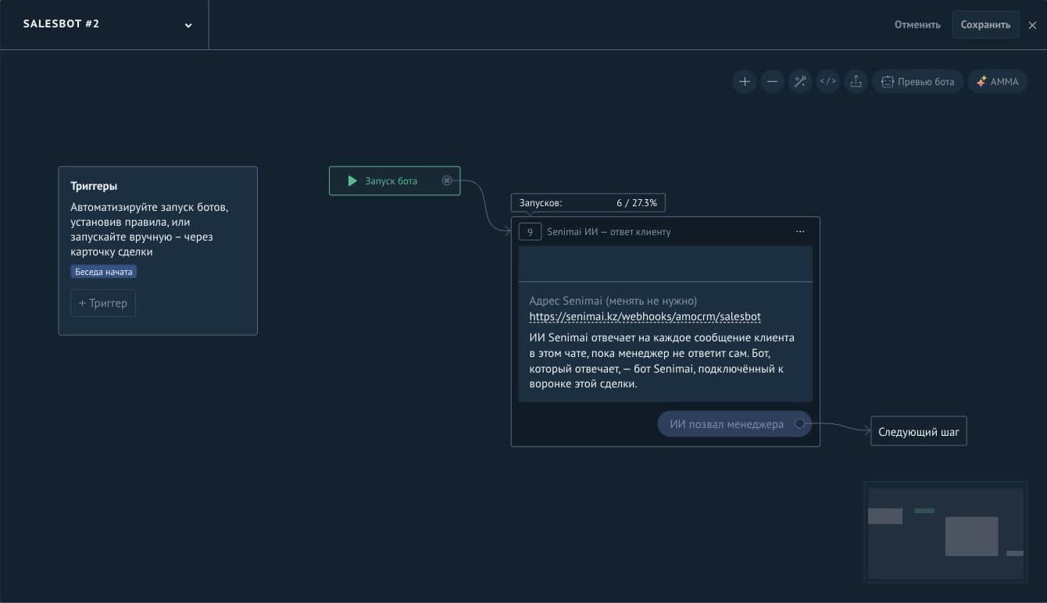Screen dimensions: 1047x603
Task: Add a new trigger with + Триггер
Action: click(103, 303)
